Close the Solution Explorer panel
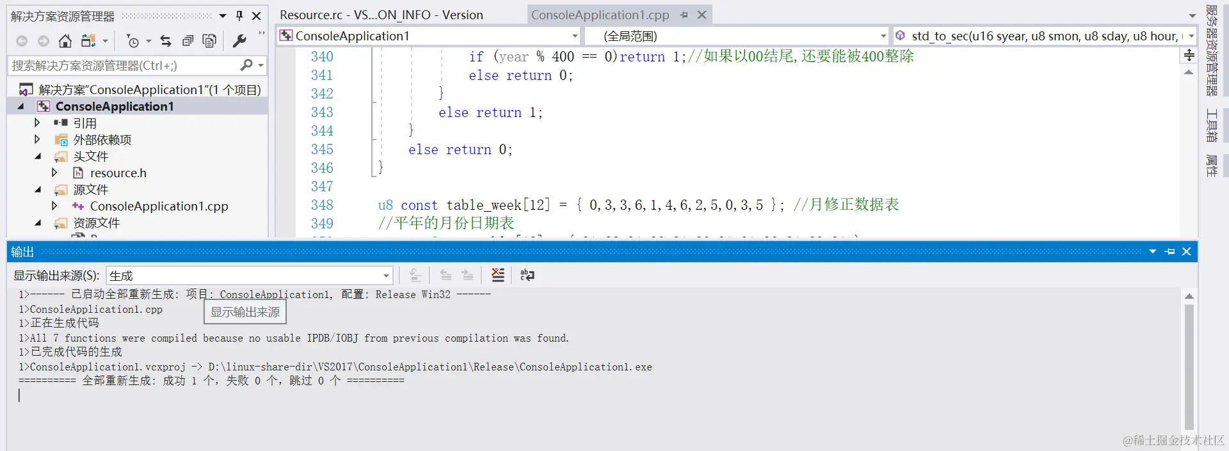This screenshot has height=451, width=1229. [x=256, y=16]
